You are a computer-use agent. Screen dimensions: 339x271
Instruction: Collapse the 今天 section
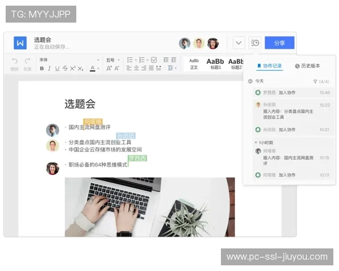click(250, 81)
